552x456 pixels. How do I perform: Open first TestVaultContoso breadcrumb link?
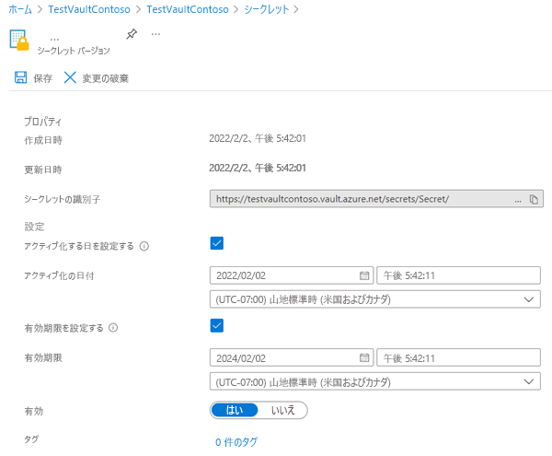click(89, 9)
